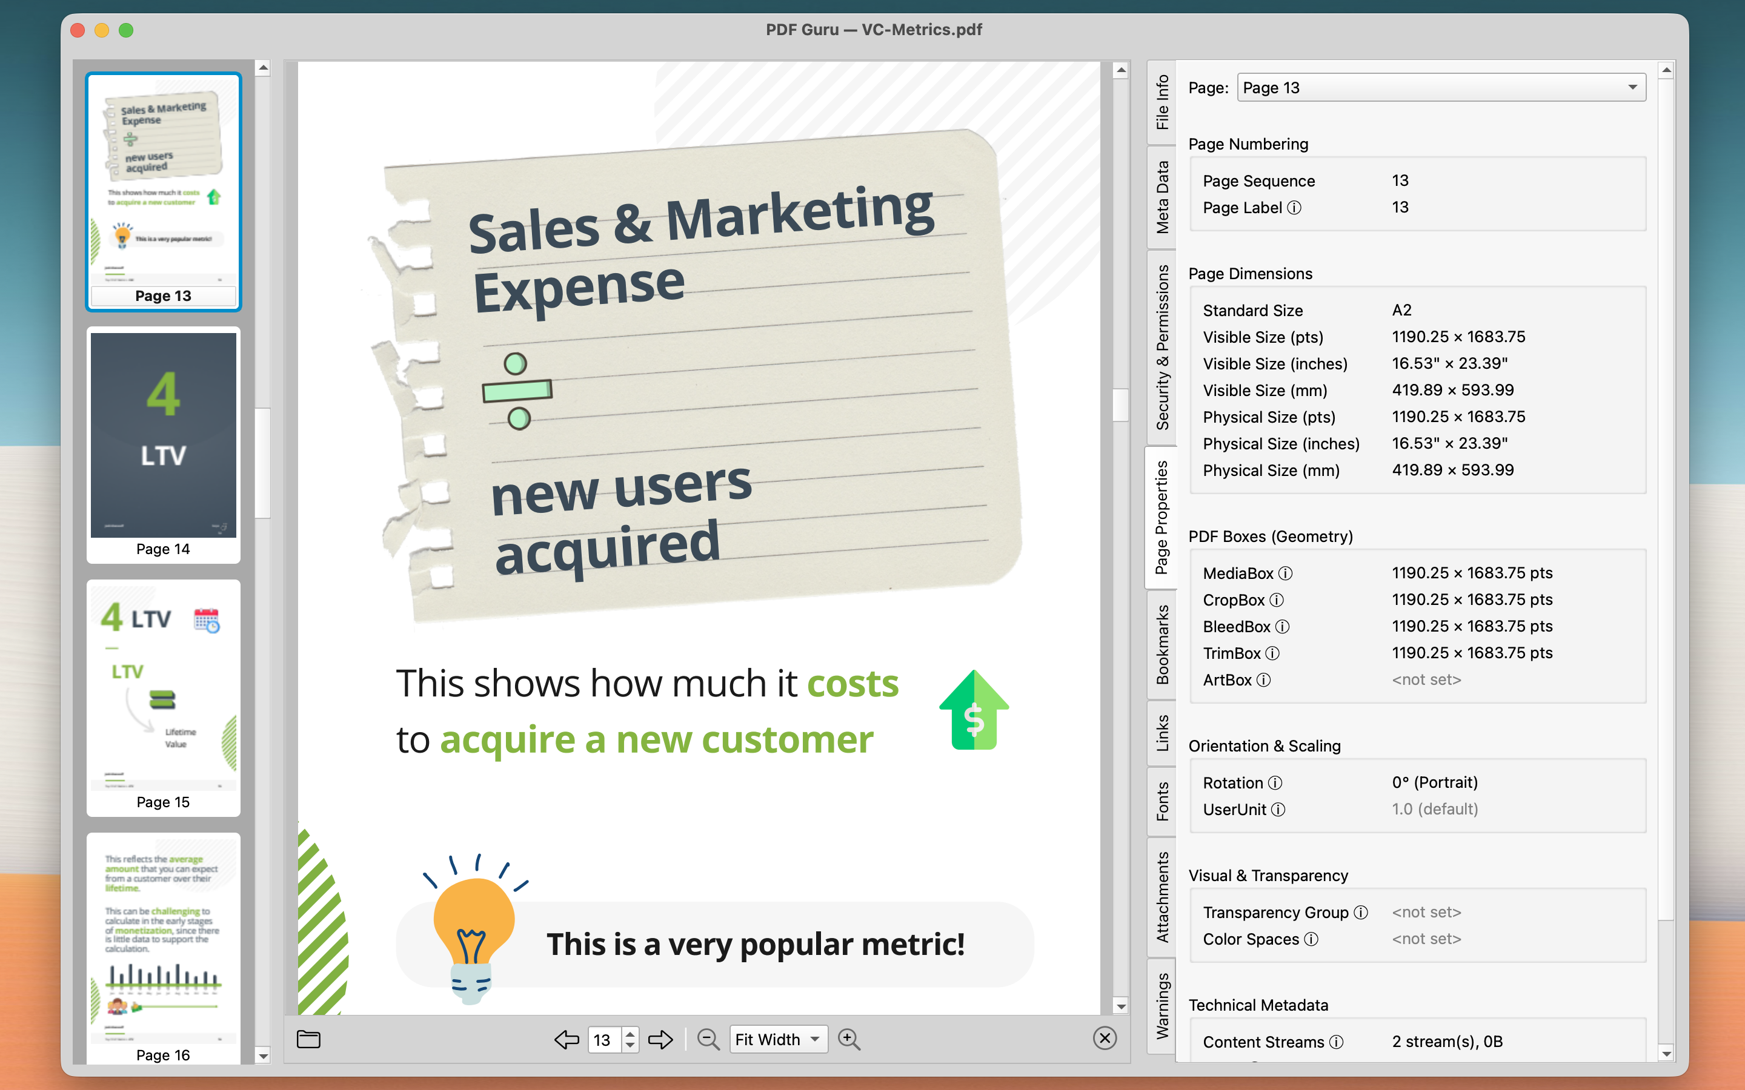Go to previous page arrow
Screen dimensions: 1745x1090
pos(567,1039)
